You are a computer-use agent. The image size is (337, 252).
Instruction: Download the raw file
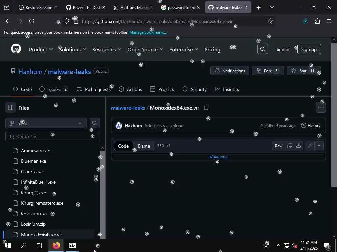click(298, 146)
